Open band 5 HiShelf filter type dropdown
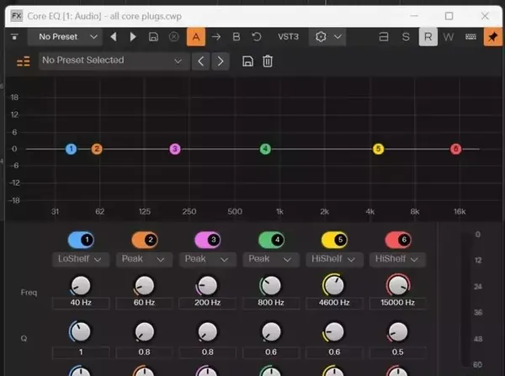 (334, 259)
